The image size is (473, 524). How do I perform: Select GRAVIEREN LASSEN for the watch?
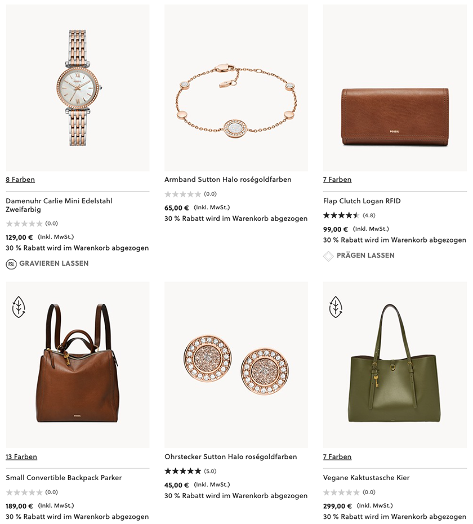54,263
